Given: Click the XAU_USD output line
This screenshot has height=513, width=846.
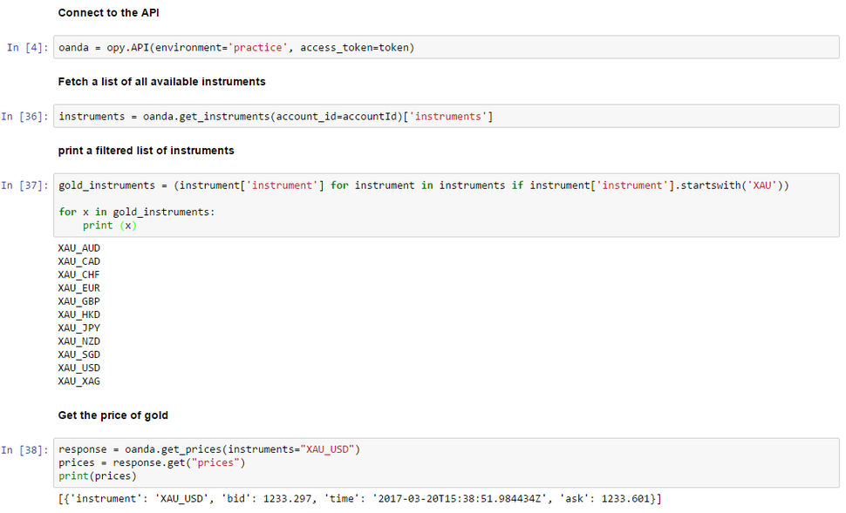Looking at the screenshot, I should pyautogui.click(x=79, y=368).
